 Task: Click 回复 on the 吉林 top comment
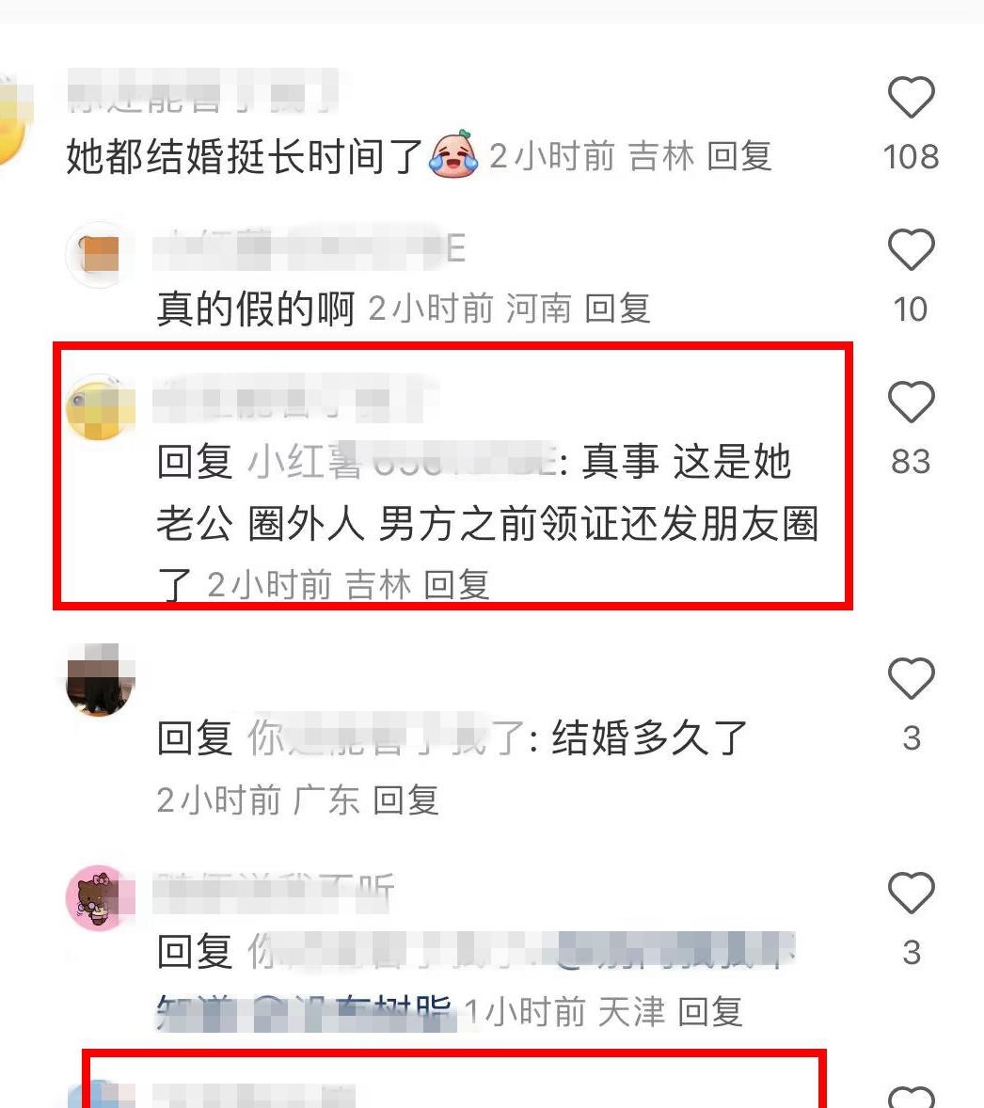tap(739, 156)
